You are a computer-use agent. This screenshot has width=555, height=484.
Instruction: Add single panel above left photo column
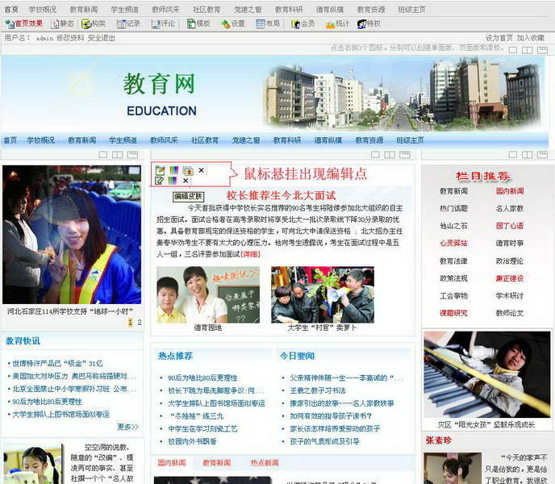(x=103, y=155)
